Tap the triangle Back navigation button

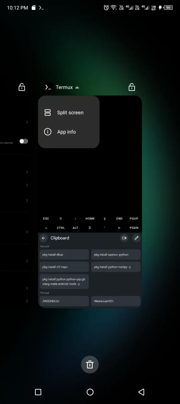tap(141, 392)
